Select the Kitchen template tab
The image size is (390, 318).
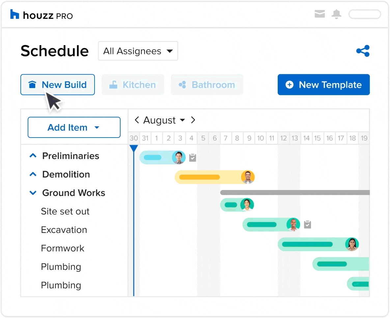point(133,85)
